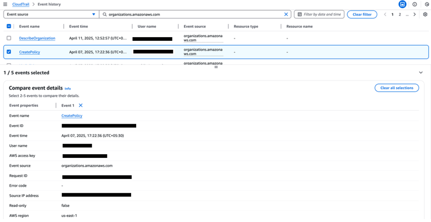The image size is (431, 222).
Task: Click the blue panel icon at top right
Action: tap(402, 4)
